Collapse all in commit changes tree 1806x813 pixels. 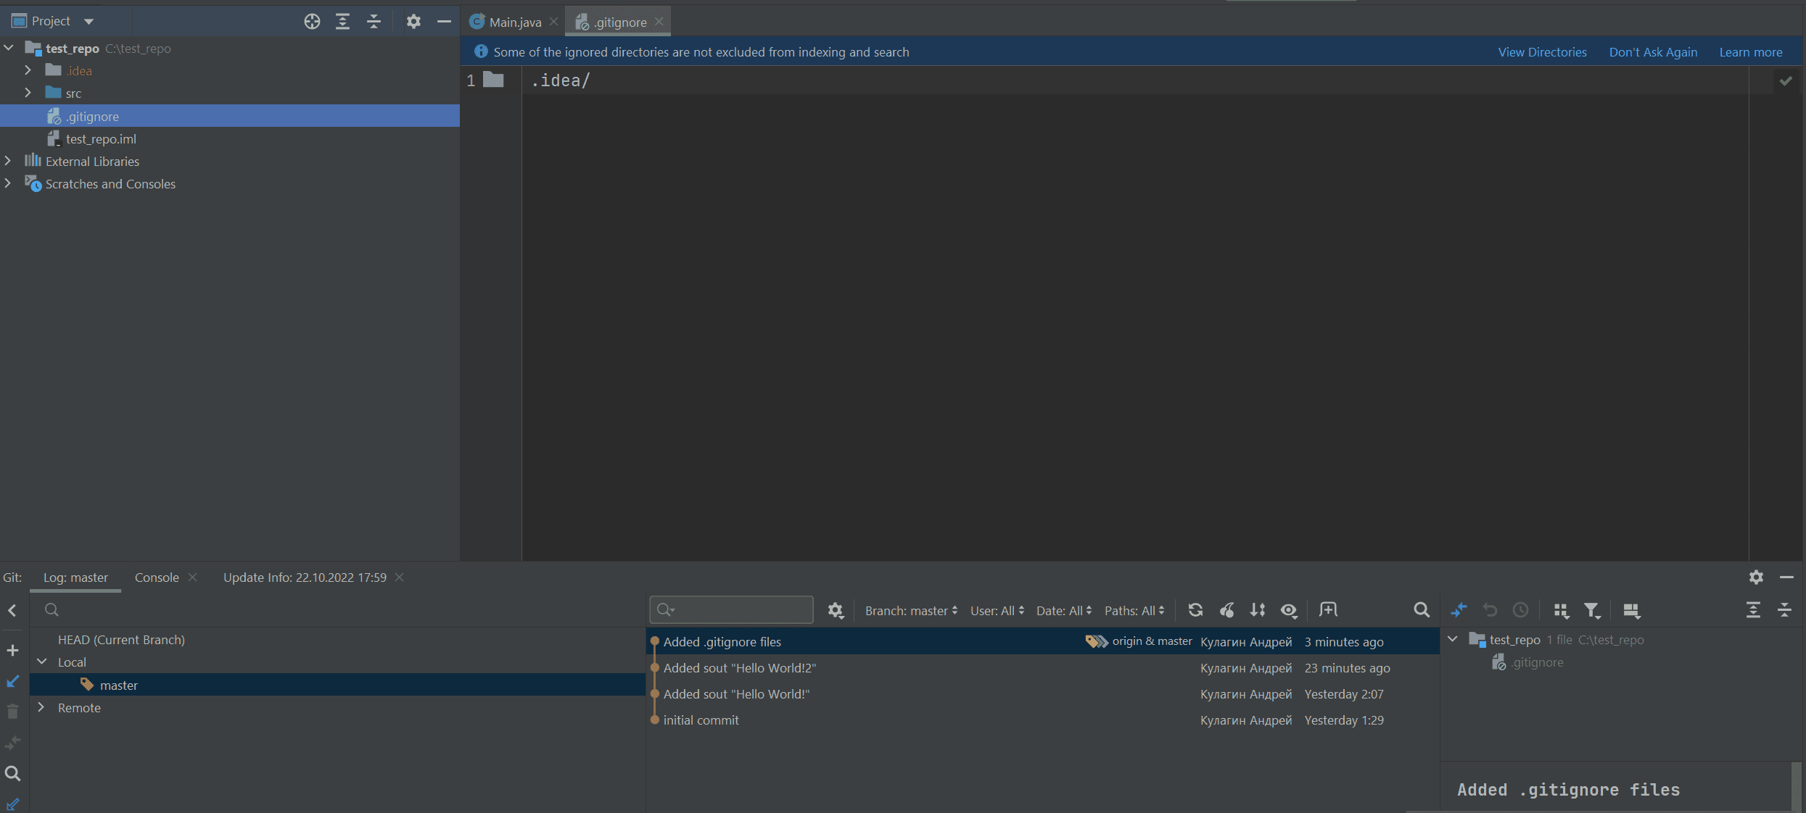click(1784, 610)
